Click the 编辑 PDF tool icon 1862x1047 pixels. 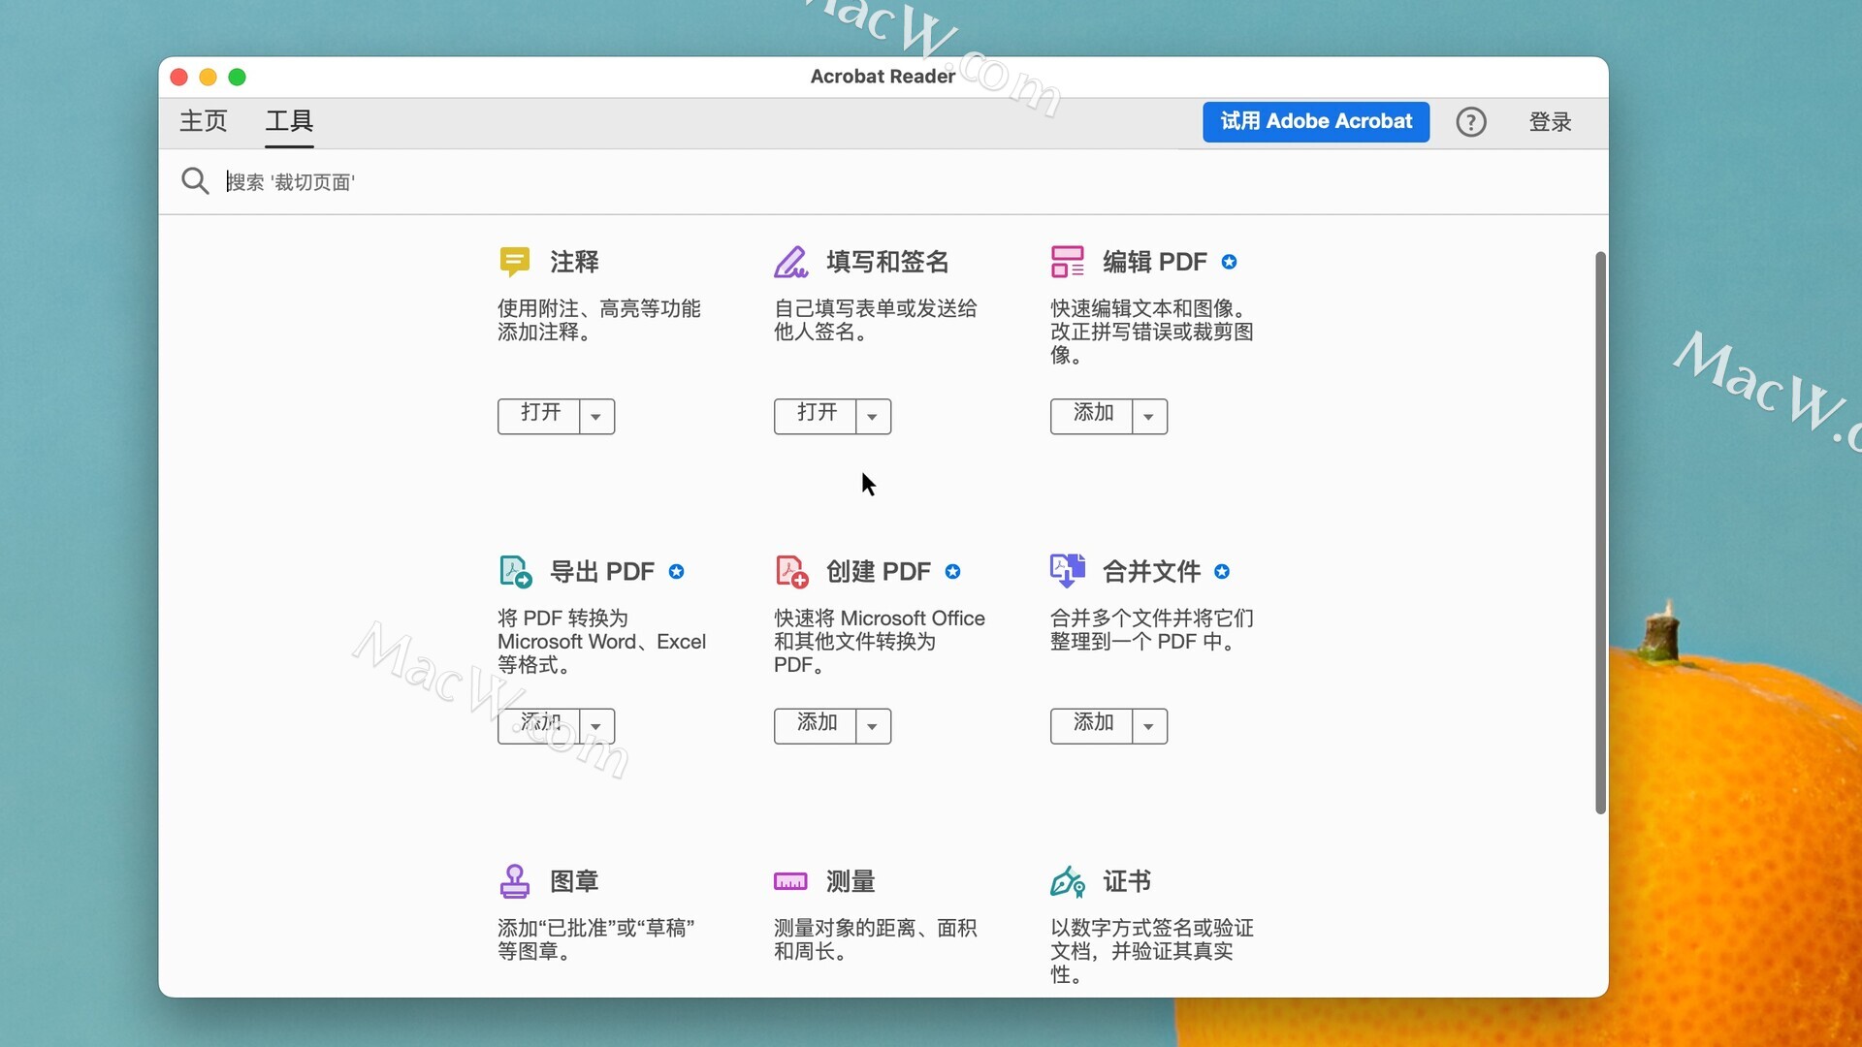pyautogui.click(x=1067, y=262)
